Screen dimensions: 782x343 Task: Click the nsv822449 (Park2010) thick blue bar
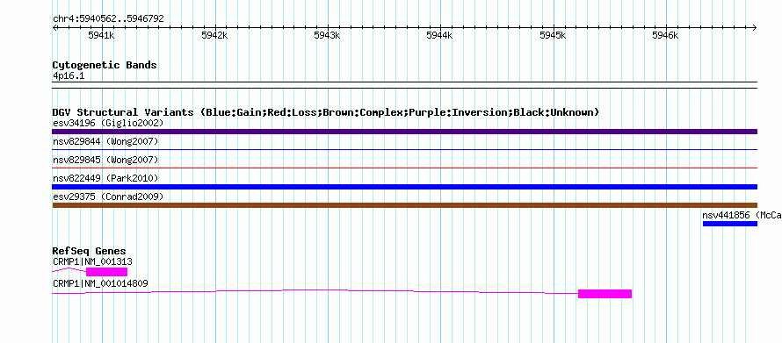point(404,187)
